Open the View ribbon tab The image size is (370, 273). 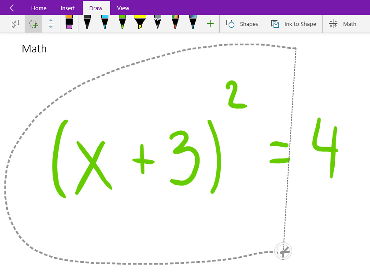tap(123, 7)
